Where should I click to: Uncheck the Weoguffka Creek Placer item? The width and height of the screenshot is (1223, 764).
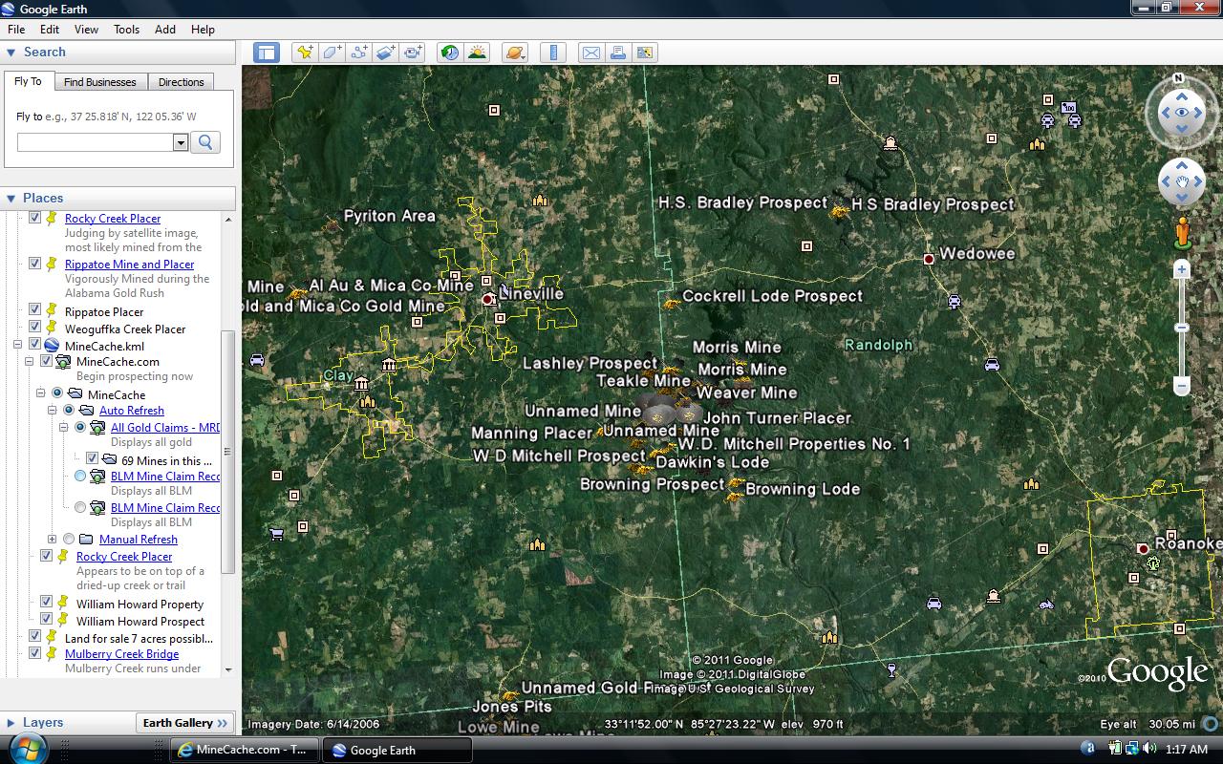[35, 329]
